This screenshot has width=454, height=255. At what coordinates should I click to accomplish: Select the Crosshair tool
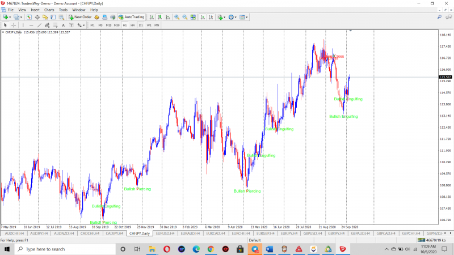point(13,25)
